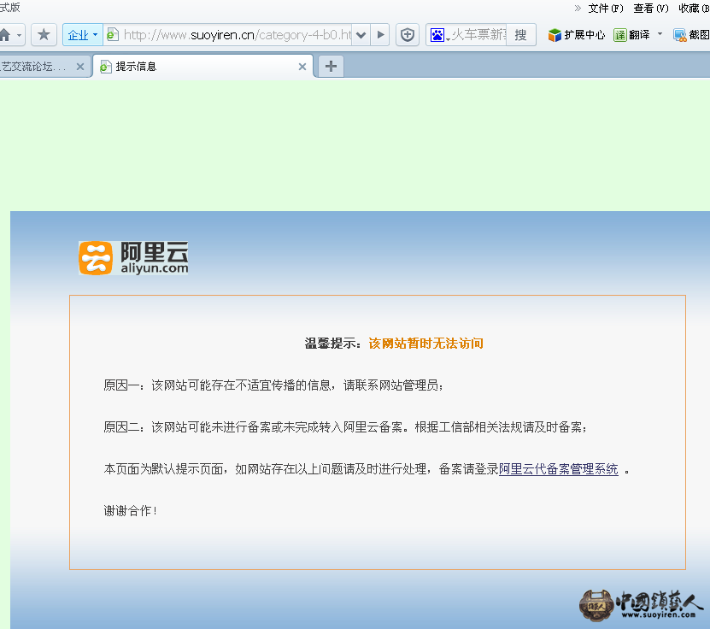Screen dimensions: 710x629
Task: Click the page icon before the URL
Action: click(x=112, y=34)
